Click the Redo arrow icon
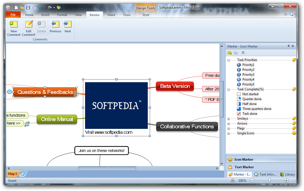This screenshot has height=191, width=304. 50,8
